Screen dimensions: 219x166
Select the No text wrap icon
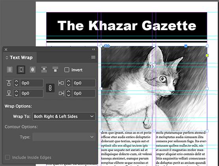point(9,70)
